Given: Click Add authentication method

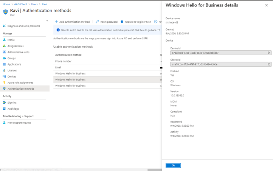Looking at the screenshot, I should 72,22.
